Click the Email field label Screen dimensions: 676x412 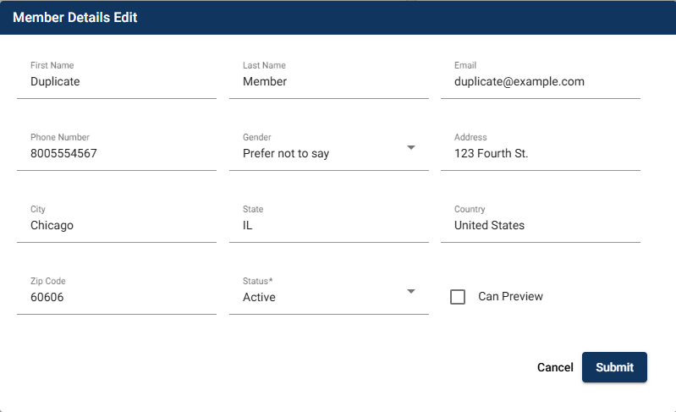pos(465,65)
